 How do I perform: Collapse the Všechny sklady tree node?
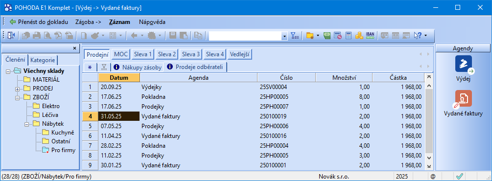click(x=8, y=71)
